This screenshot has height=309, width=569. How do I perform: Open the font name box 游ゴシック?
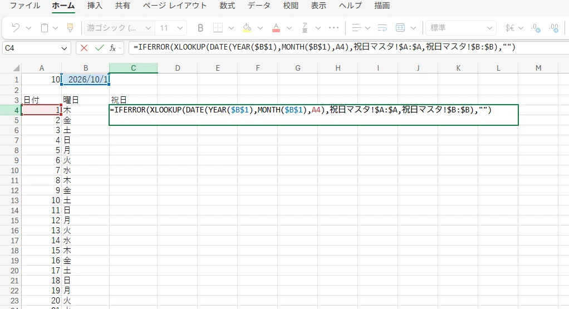tap(118, 28)
